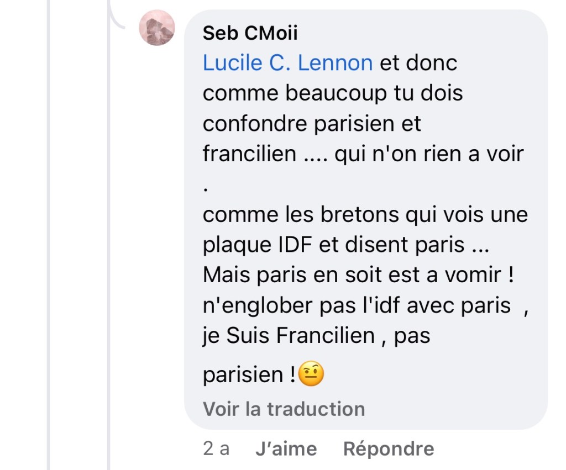The image size is (566, 470).
Task: Click the text "n'englober pas l'idf avec paris"
Action: pyautogui.click(x=357, y=305)
